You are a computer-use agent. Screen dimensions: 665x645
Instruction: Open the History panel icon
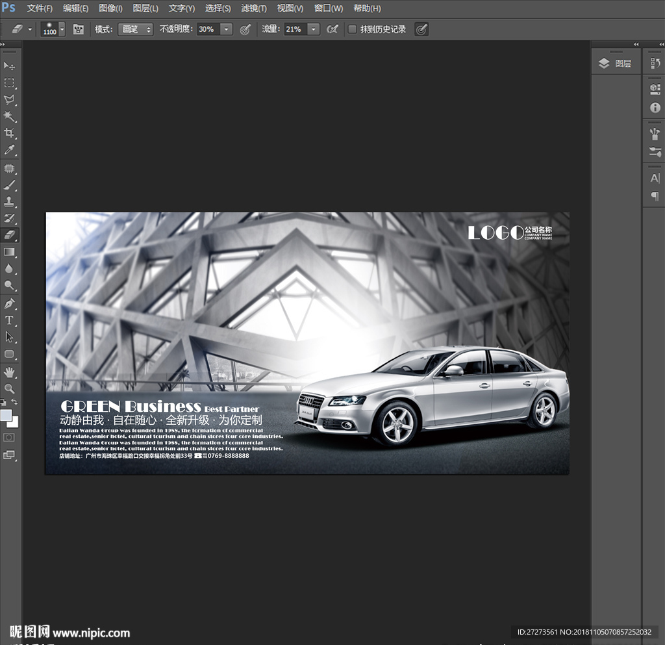pos(655,63)
